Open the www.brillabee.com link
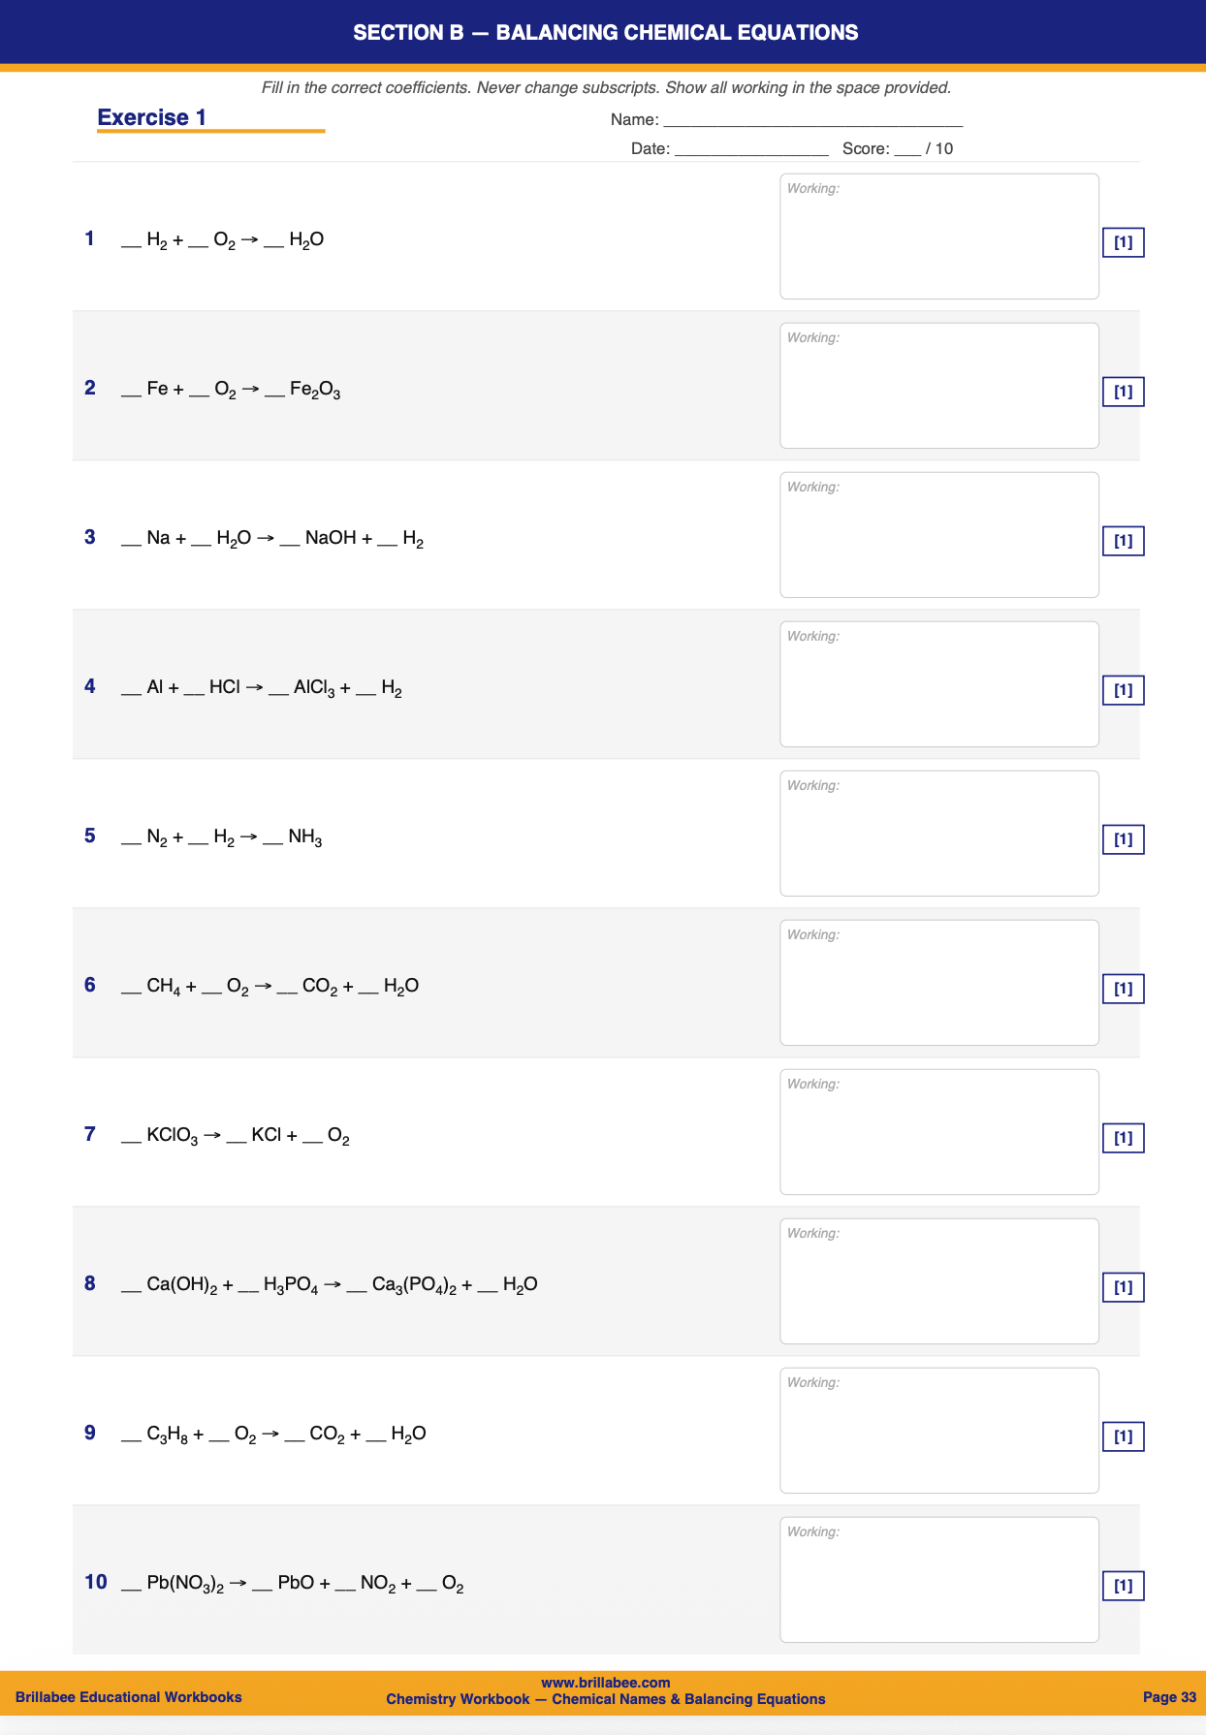The width and height of the screenshot is (1206, 1735). point(605,1683)
